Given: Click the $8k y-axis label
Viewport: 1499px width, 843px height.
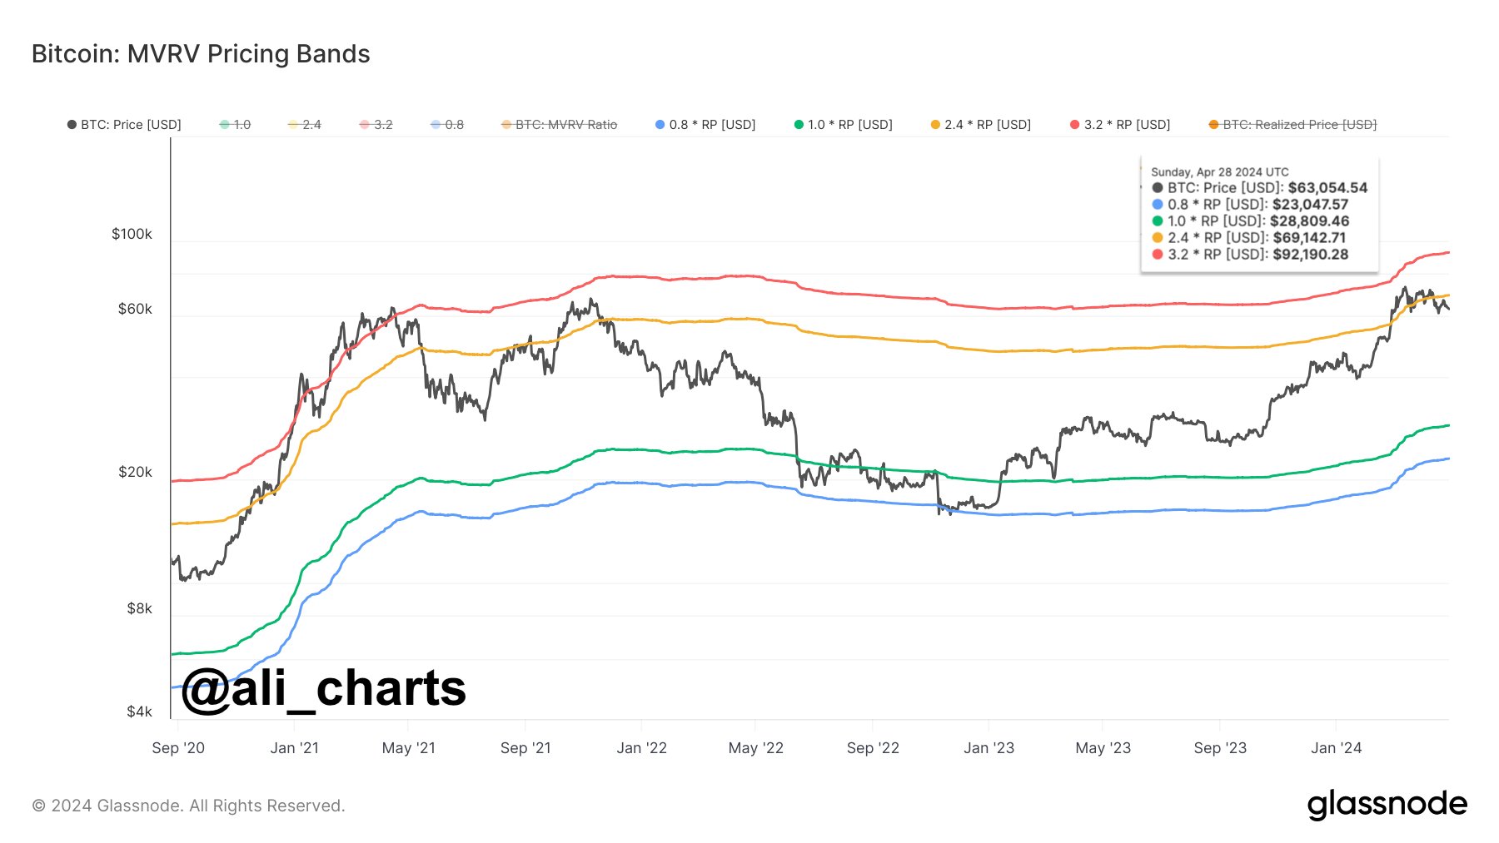Looking at the screenshot, I should [140, 608].
